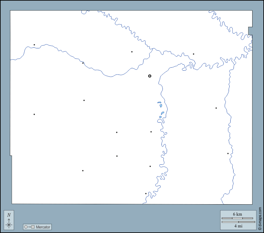Click the kilometre scale bar
Image resolution: width=264 pixels, height=233 pixels.
point(237,218)
